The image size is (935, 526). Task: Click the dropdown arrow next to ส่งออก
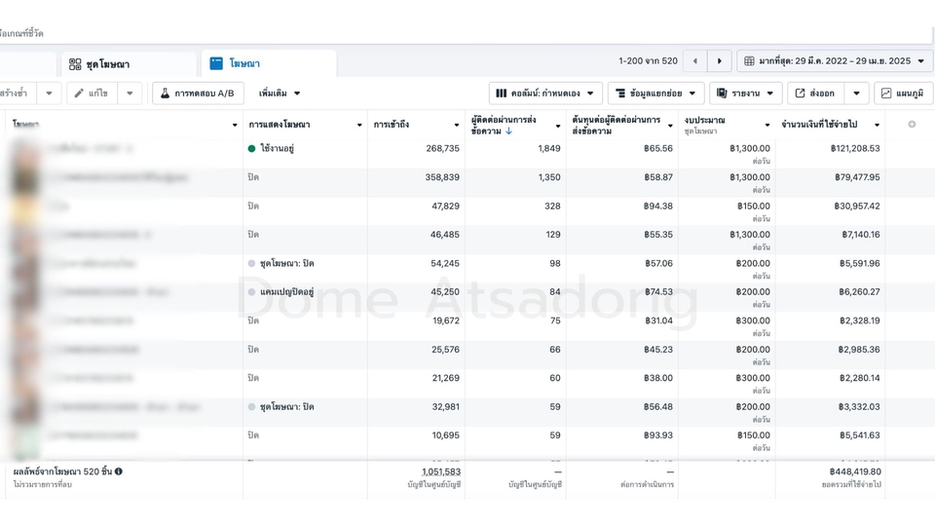856,94
